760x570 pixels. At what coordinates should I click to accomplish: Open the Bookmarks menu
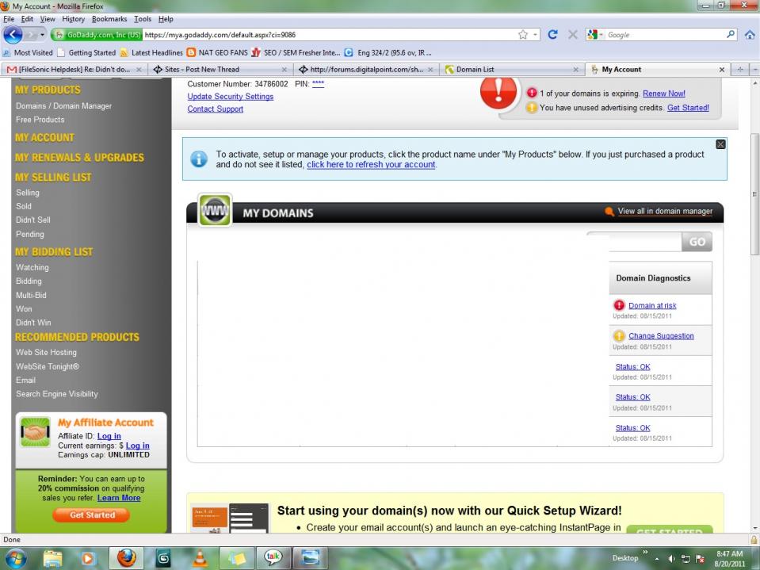coord(109,19)
